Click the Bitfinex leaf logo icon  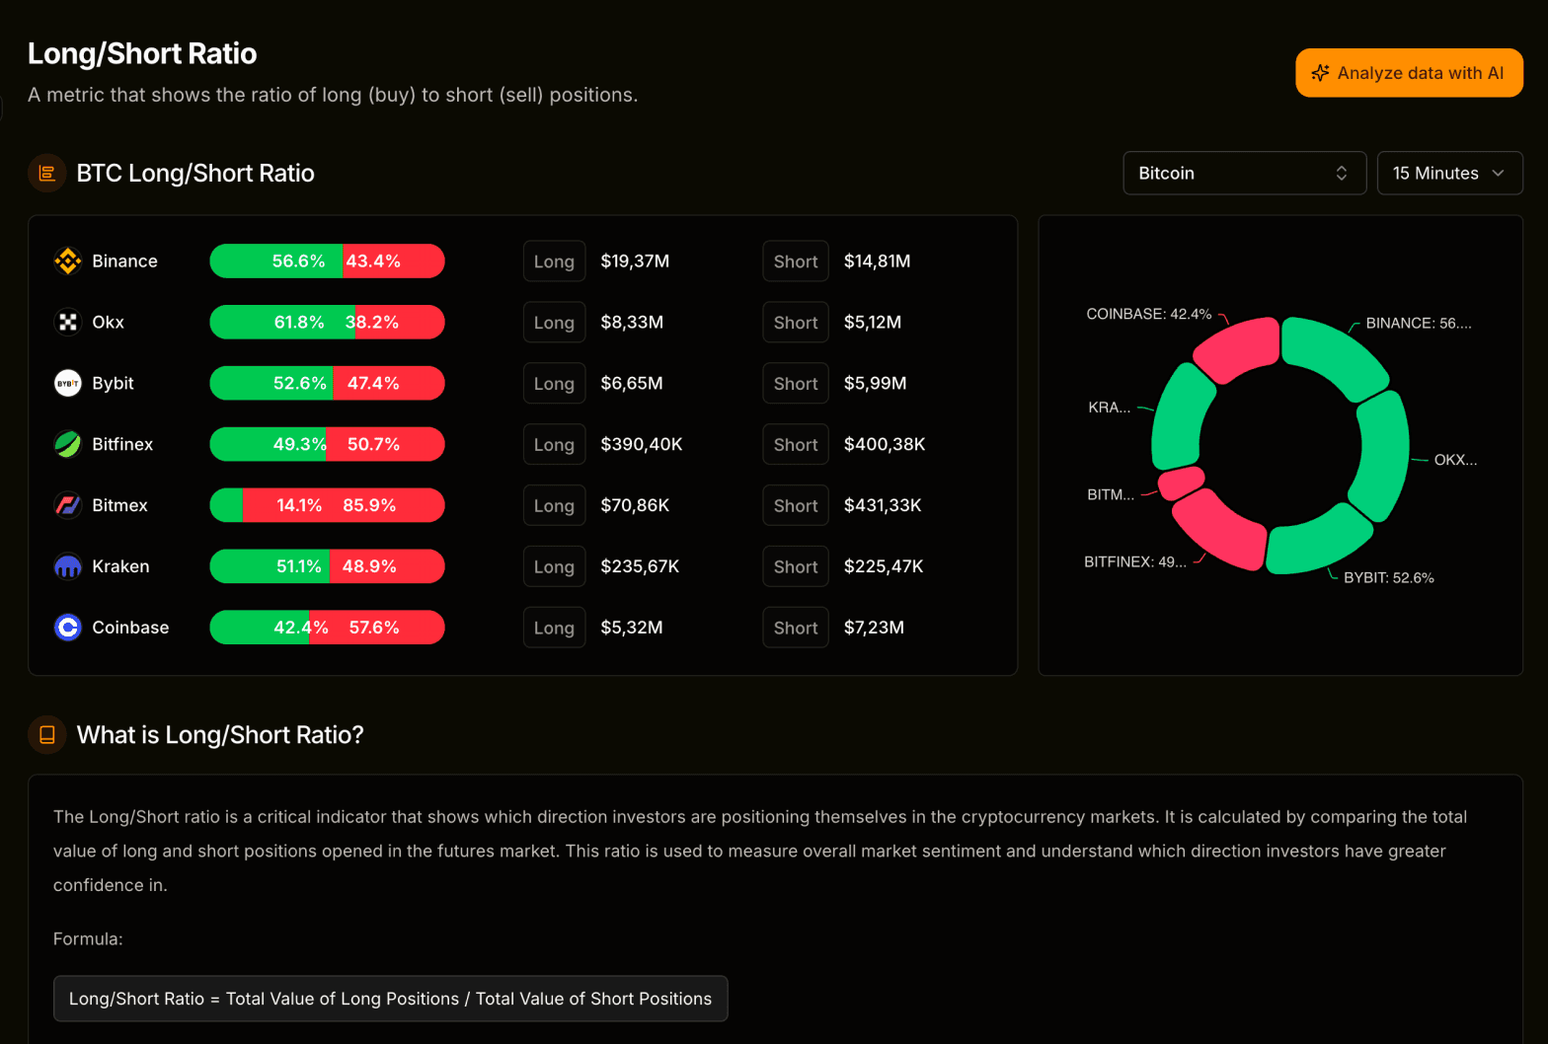click(x=67, y=445)
